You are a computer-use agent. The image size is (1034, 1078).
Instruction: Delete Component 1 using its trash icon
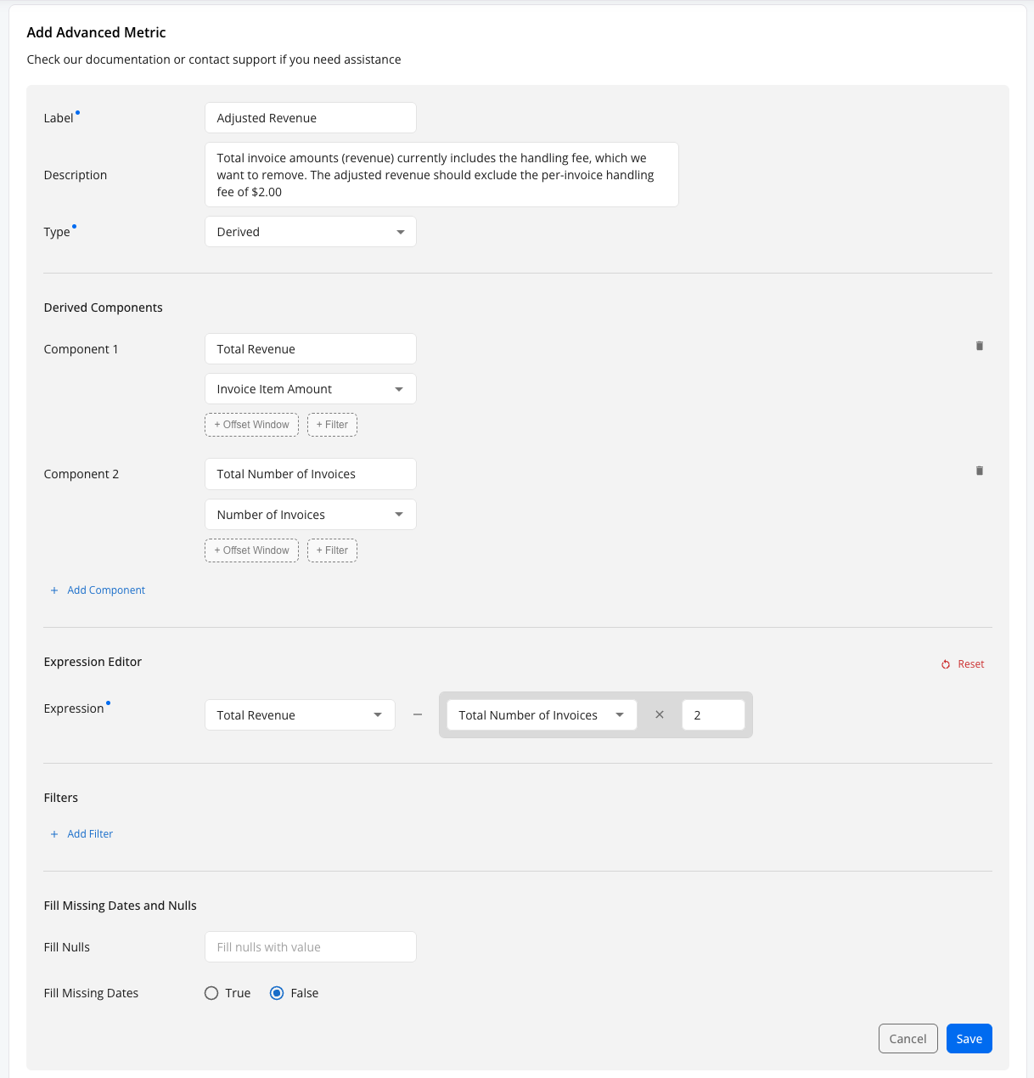[x=980, y=346]
